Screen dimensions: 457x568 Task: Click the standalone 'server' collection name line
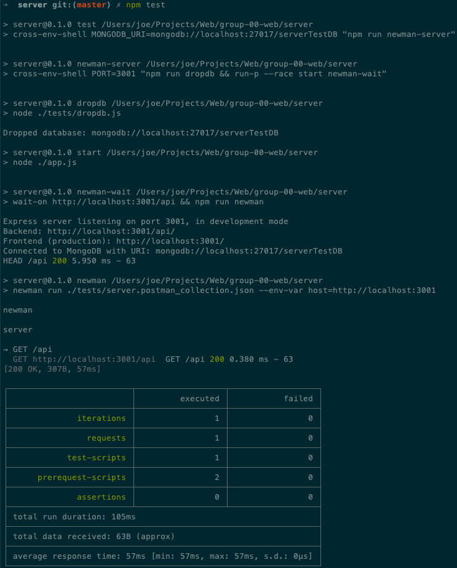[x=18, y=330]
